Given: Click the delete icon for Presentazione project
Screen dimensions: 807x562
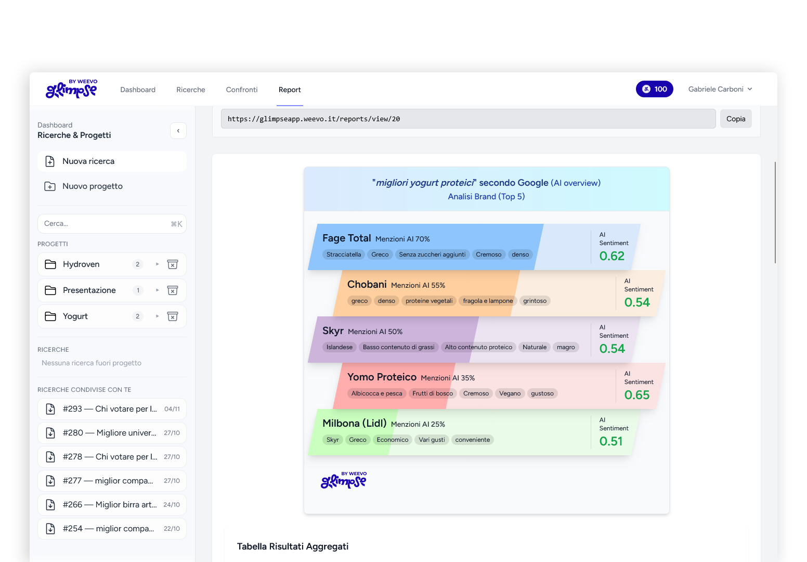Looking at the screenshot, I should tap(173, 290).
